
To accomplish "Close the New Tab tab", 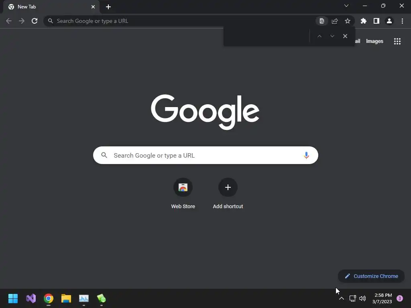I will (93, 7).
